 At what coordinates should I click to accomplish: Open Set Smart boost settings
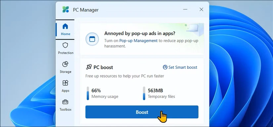click(x=180, y=67)
